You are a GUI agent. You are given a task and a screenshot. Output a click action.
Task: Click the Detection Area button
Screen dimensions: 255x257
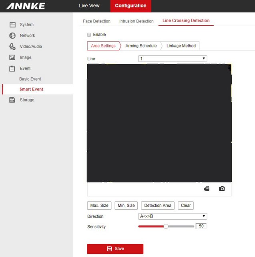click(x=158, y=206)
